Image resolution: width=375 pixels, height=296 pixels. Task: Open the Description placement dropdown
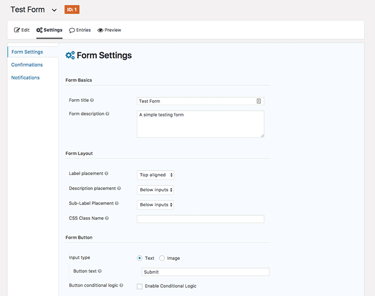tap(155, 190)
